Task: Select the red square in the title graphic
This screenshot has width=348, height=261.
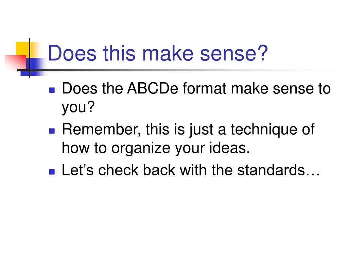Action: 16,62
